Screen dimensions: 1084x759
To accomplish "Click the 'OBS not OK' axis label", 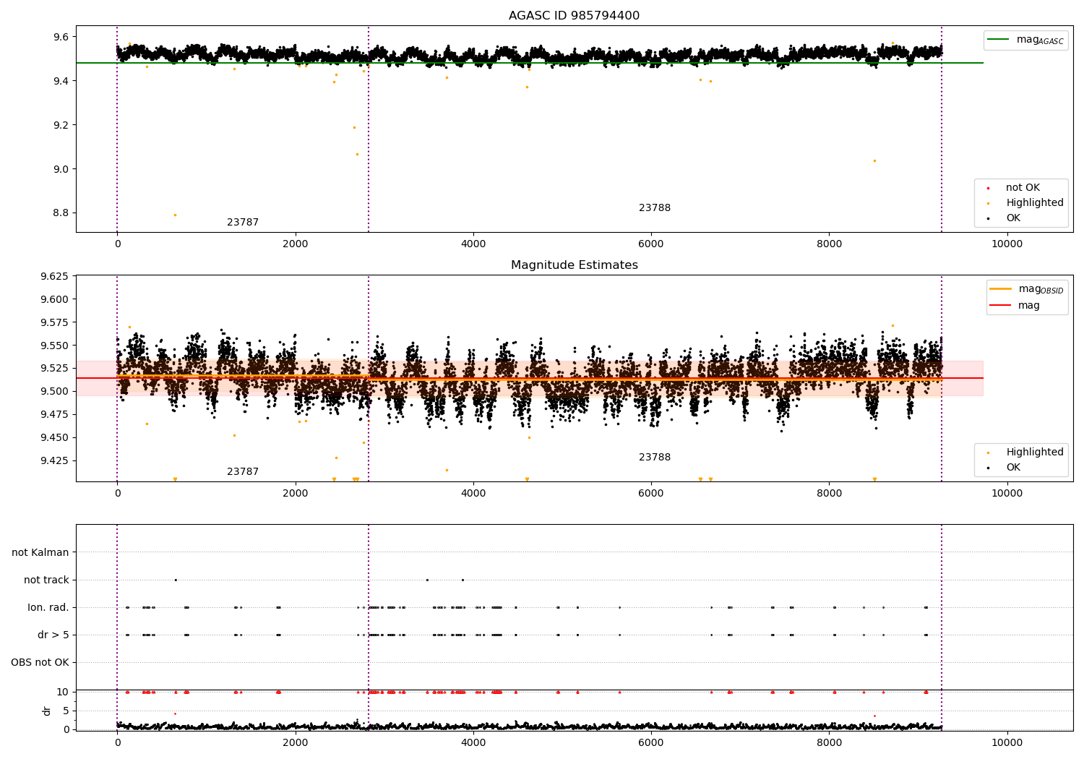I will click(40, 662).
